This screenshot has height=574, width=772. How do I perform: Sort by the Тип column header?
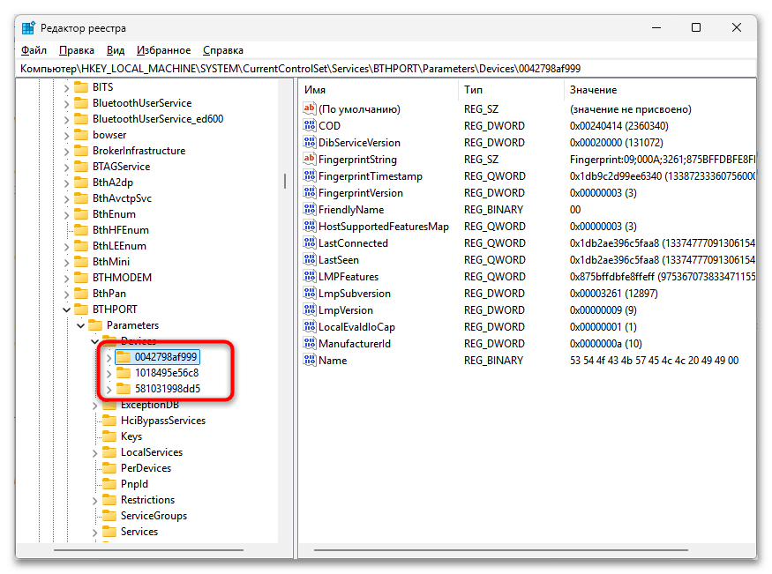click(511, 90)
